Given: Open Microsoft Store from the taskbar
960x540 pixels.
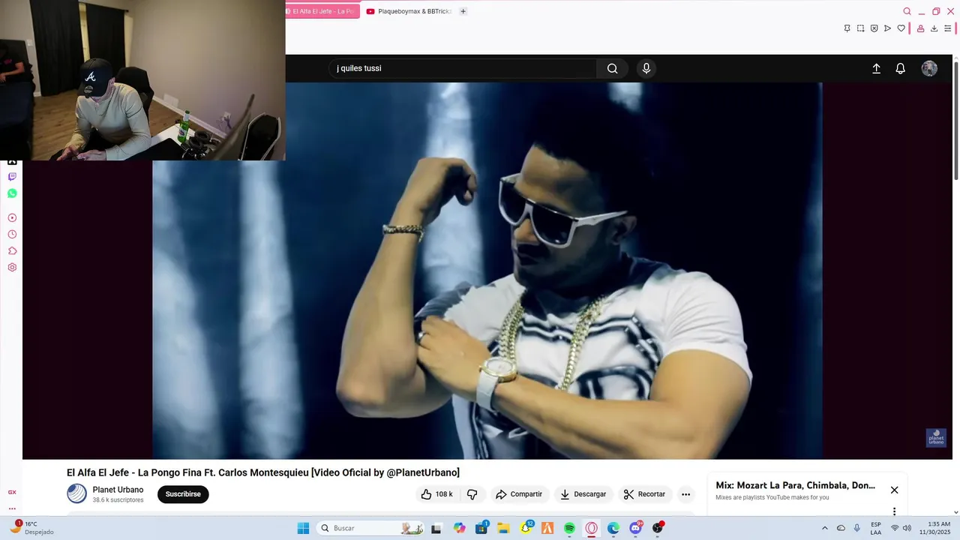Looking at the screenshot, I should click(x=481, y=528).
